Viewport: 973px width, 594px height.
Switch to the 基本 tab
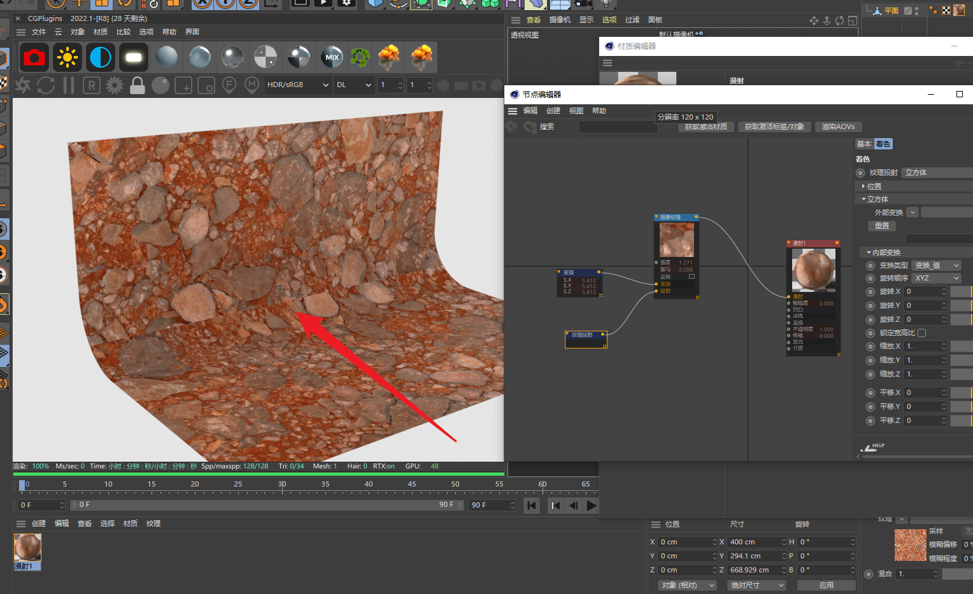tap(864, 144)
